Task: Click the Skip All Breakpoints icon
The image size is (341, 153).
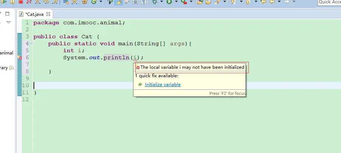Action: click(110, 2)
